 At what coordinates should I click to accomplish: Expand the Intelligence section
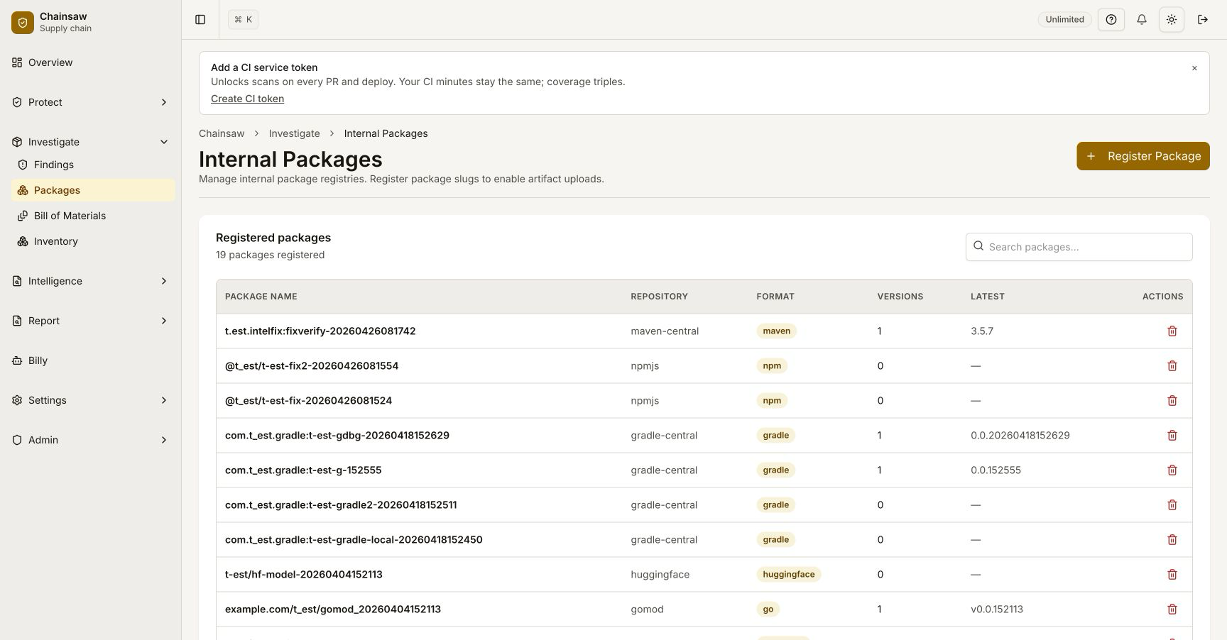pos(90,281)
